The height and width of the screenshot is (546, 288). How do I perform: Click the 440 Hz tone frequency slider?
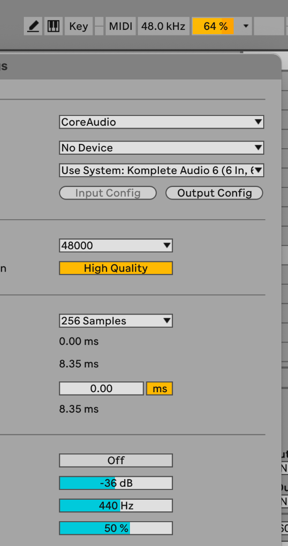tap(115, 505)
